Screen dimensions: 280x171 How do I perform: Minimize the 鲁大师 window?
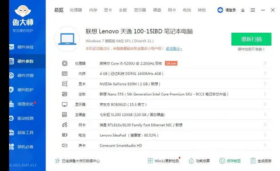pos(263,10)
